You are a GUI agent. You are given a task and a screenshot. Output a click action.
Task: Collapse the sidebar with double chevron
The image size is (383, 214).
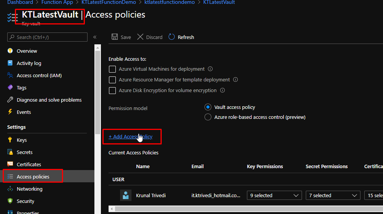coord(95,37)
